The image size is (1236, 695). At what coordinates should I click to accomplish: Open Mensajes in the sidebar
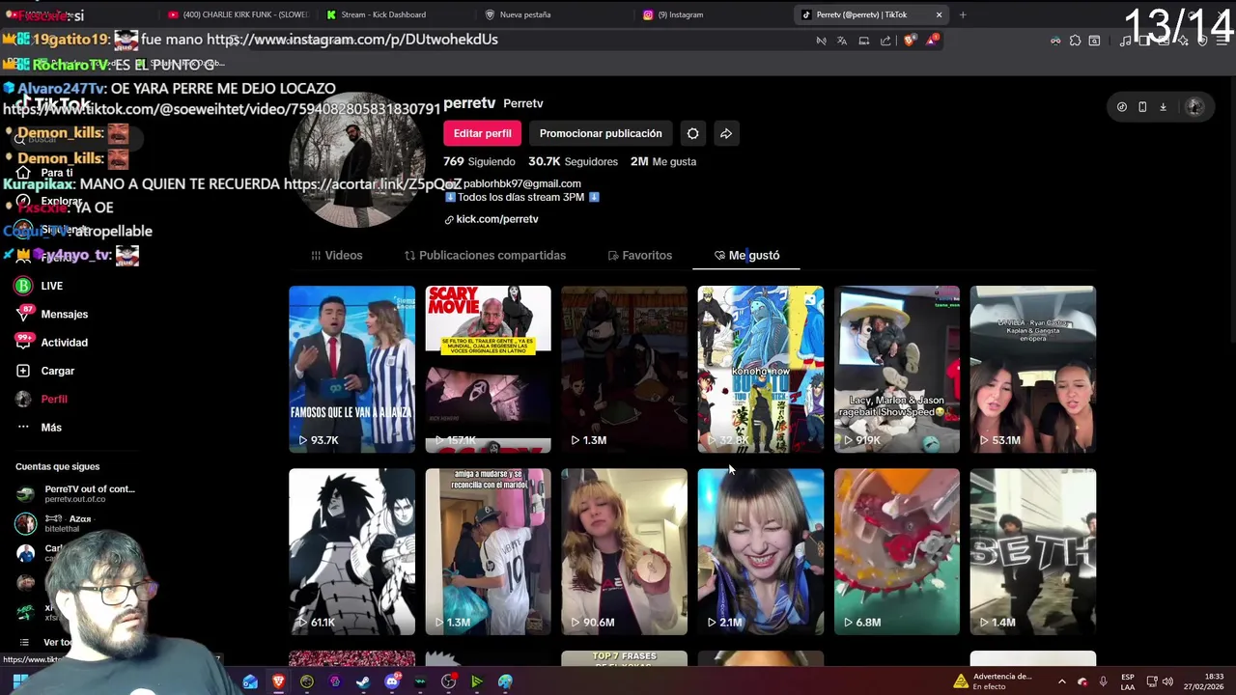[64, 314]
